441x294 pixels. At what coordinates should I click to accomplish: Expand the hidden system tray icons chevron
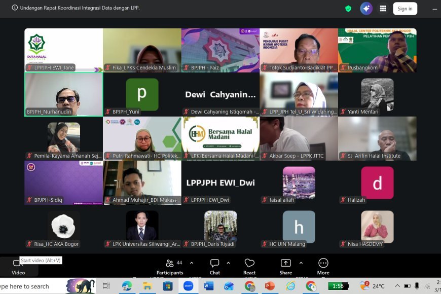coord(397,286)
